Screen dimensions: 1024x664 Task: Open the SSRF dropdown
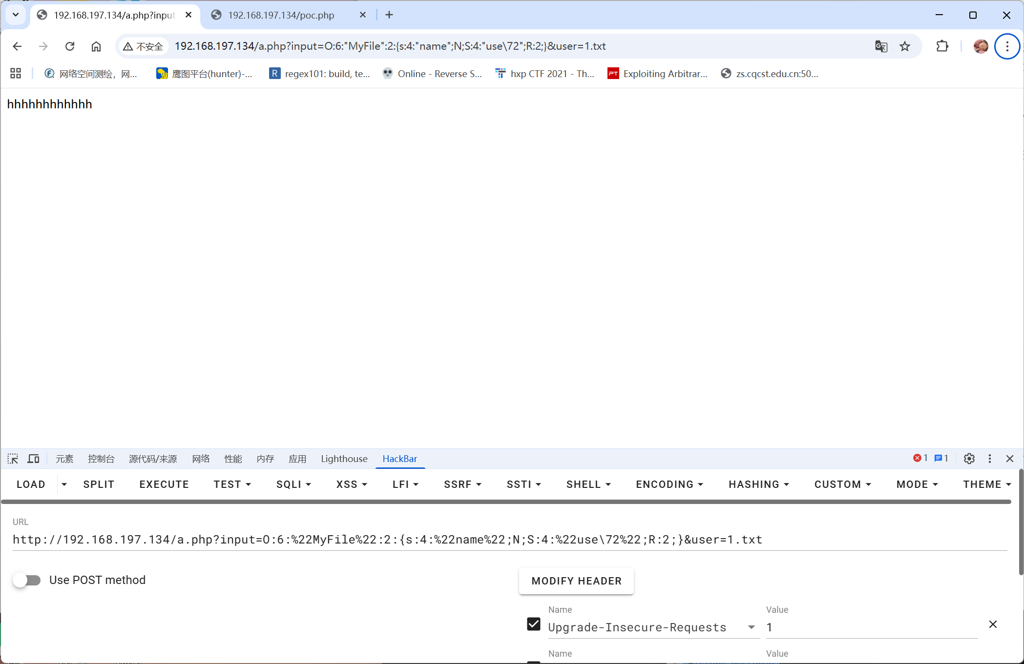[x=463, y=484]
